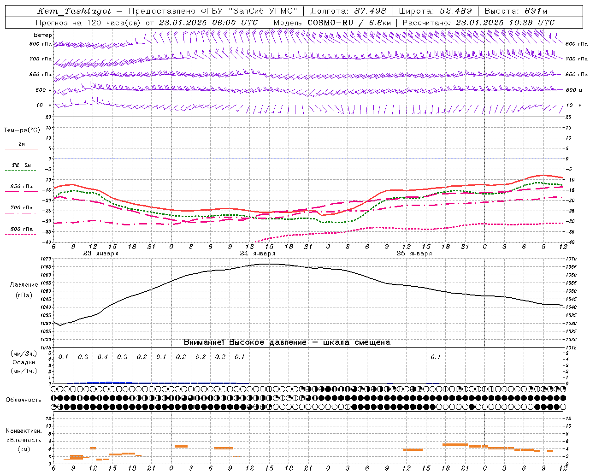Click the Внимание! Высокое давление warning text
This screenshot has height=472, width=590.
287,342
